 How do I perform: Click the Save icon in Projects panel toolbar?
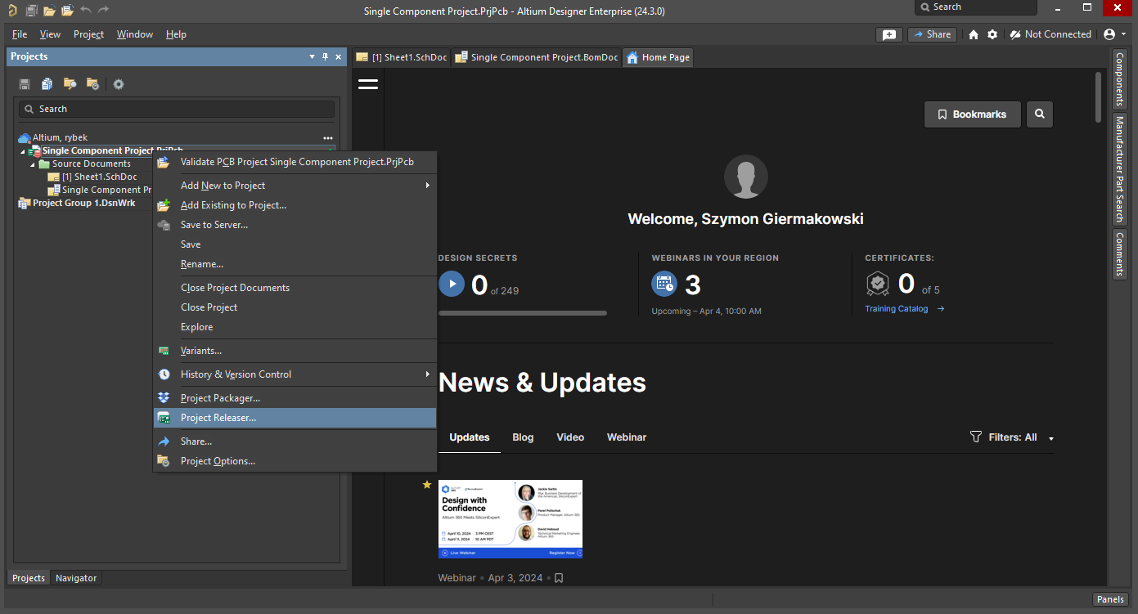(25, 84)
